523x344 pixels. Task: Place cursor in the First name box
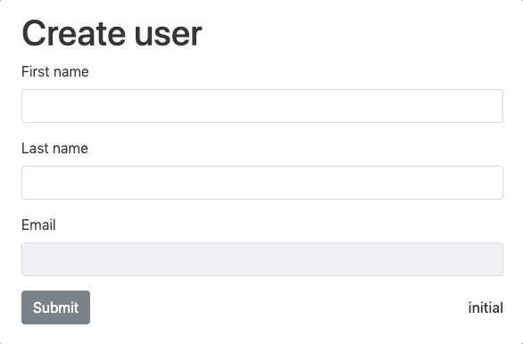262,106
